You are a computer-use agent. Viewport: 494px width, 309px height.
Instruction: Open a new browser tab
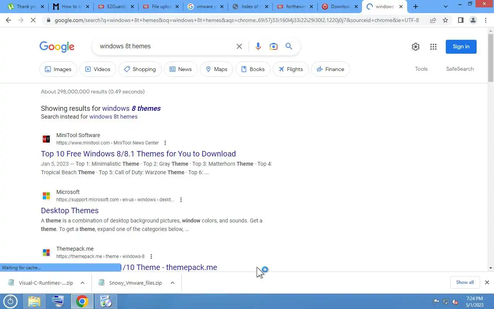coord(416,7)
